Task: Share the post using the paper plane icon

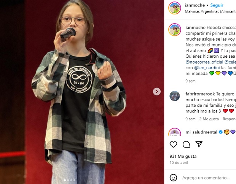Action: click(199, 144)
